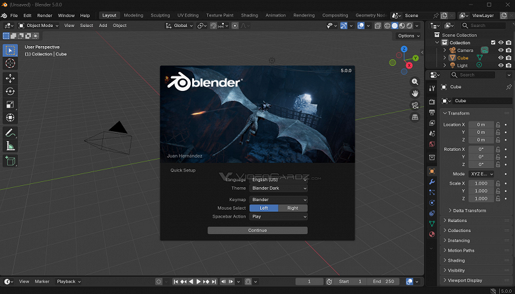This screenshot has height=294, width=515.
Task: Activate the 3D Cursor tool
Action: (x=10, y=63)
